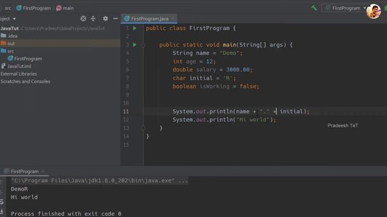Click the class name FirstProgram on line 1
The image size is (387, 217).
209,28
